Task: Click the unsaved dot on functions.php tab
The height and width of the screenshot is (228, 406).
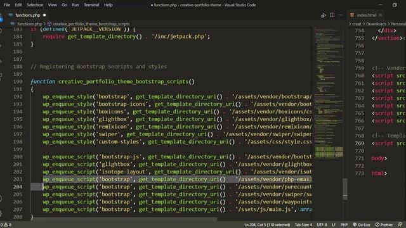Action: [44, 15]
